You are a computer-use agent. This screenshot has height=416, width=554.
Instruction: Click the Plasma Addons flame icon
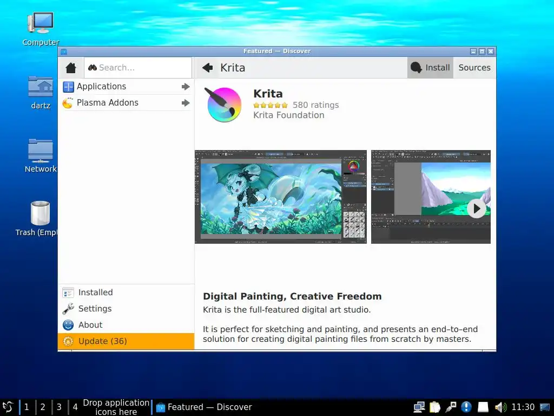(x=68, y=103)
